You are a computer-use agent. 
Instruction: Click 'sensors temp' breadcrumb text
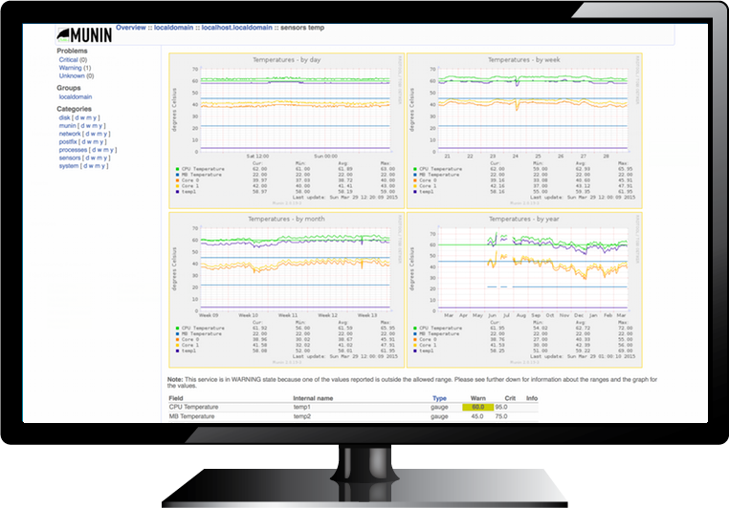(x=302, y=28)
